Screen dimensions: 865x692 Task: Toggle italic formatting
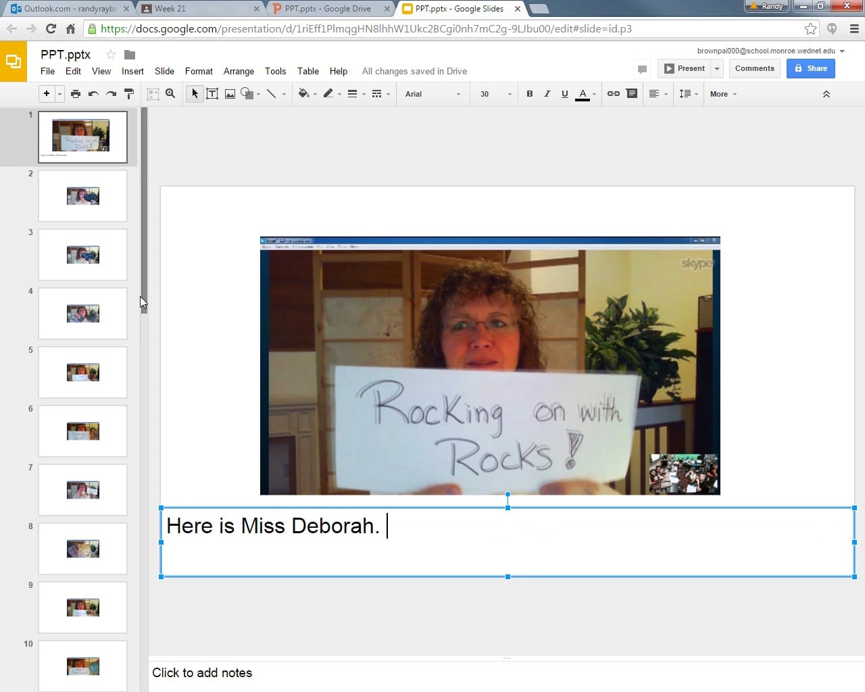click(x=547, y=94)
